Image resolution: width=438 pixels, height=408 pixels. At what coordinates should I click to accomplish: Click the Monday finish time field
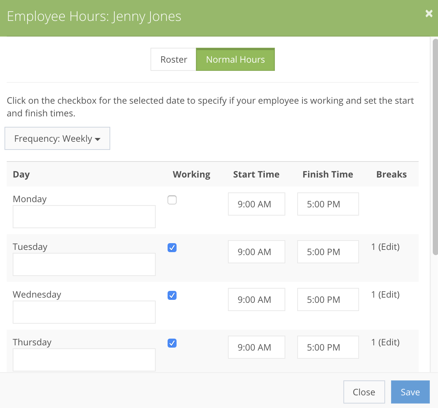[328, 204]
